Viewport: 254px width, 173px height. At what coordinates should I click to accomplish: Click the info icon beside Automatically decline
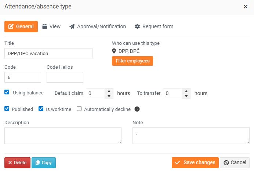coord(137,109)
